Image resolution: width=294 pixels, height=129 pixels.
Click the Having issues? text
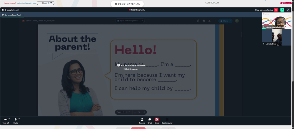click(x=10, y=3)
